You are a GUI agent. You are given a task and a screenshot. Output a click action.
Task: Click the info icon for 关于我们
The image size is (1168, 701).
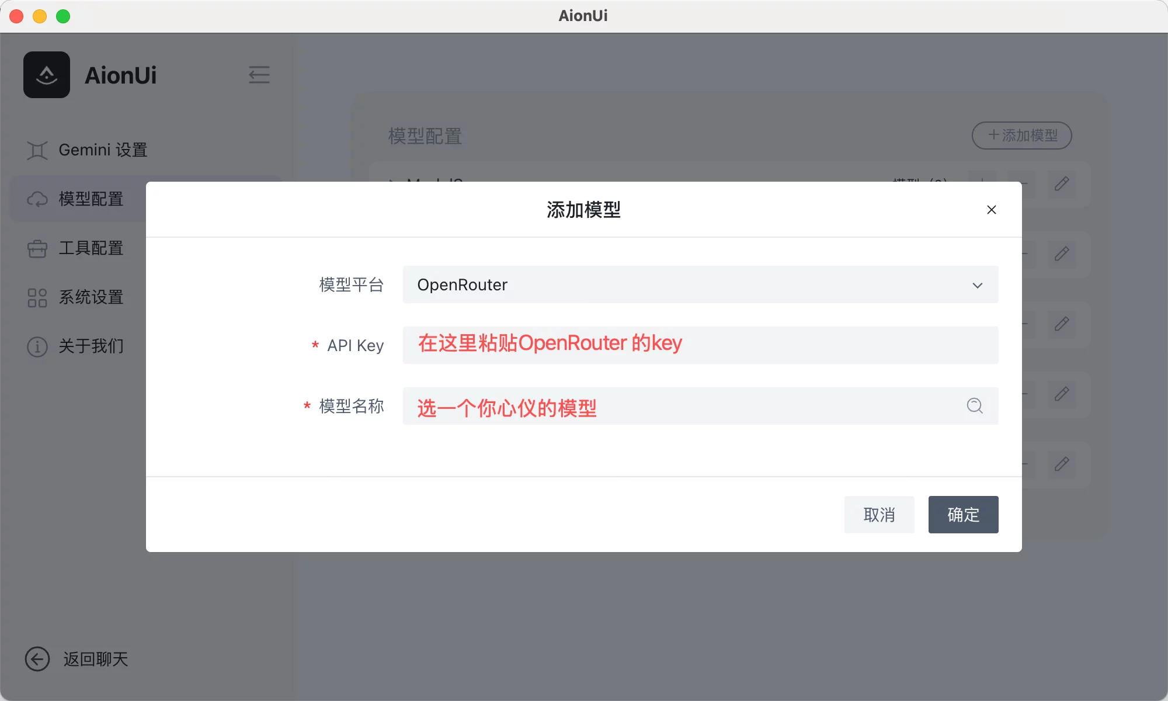(37, 346)
